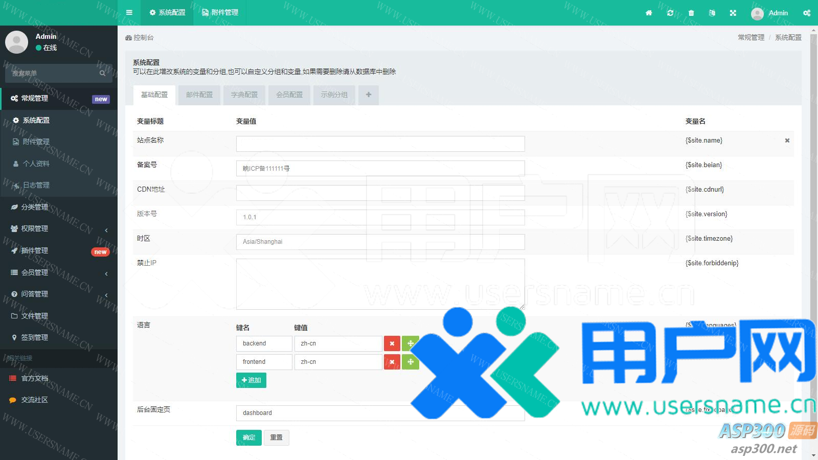The height and width of the screenshot is (460, 818).
Task: Open 文件管理 in sidebar
Action: [x=59, y=316]
